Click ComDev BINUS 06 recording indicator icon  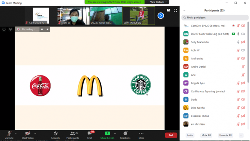click(x=233, y=26)
